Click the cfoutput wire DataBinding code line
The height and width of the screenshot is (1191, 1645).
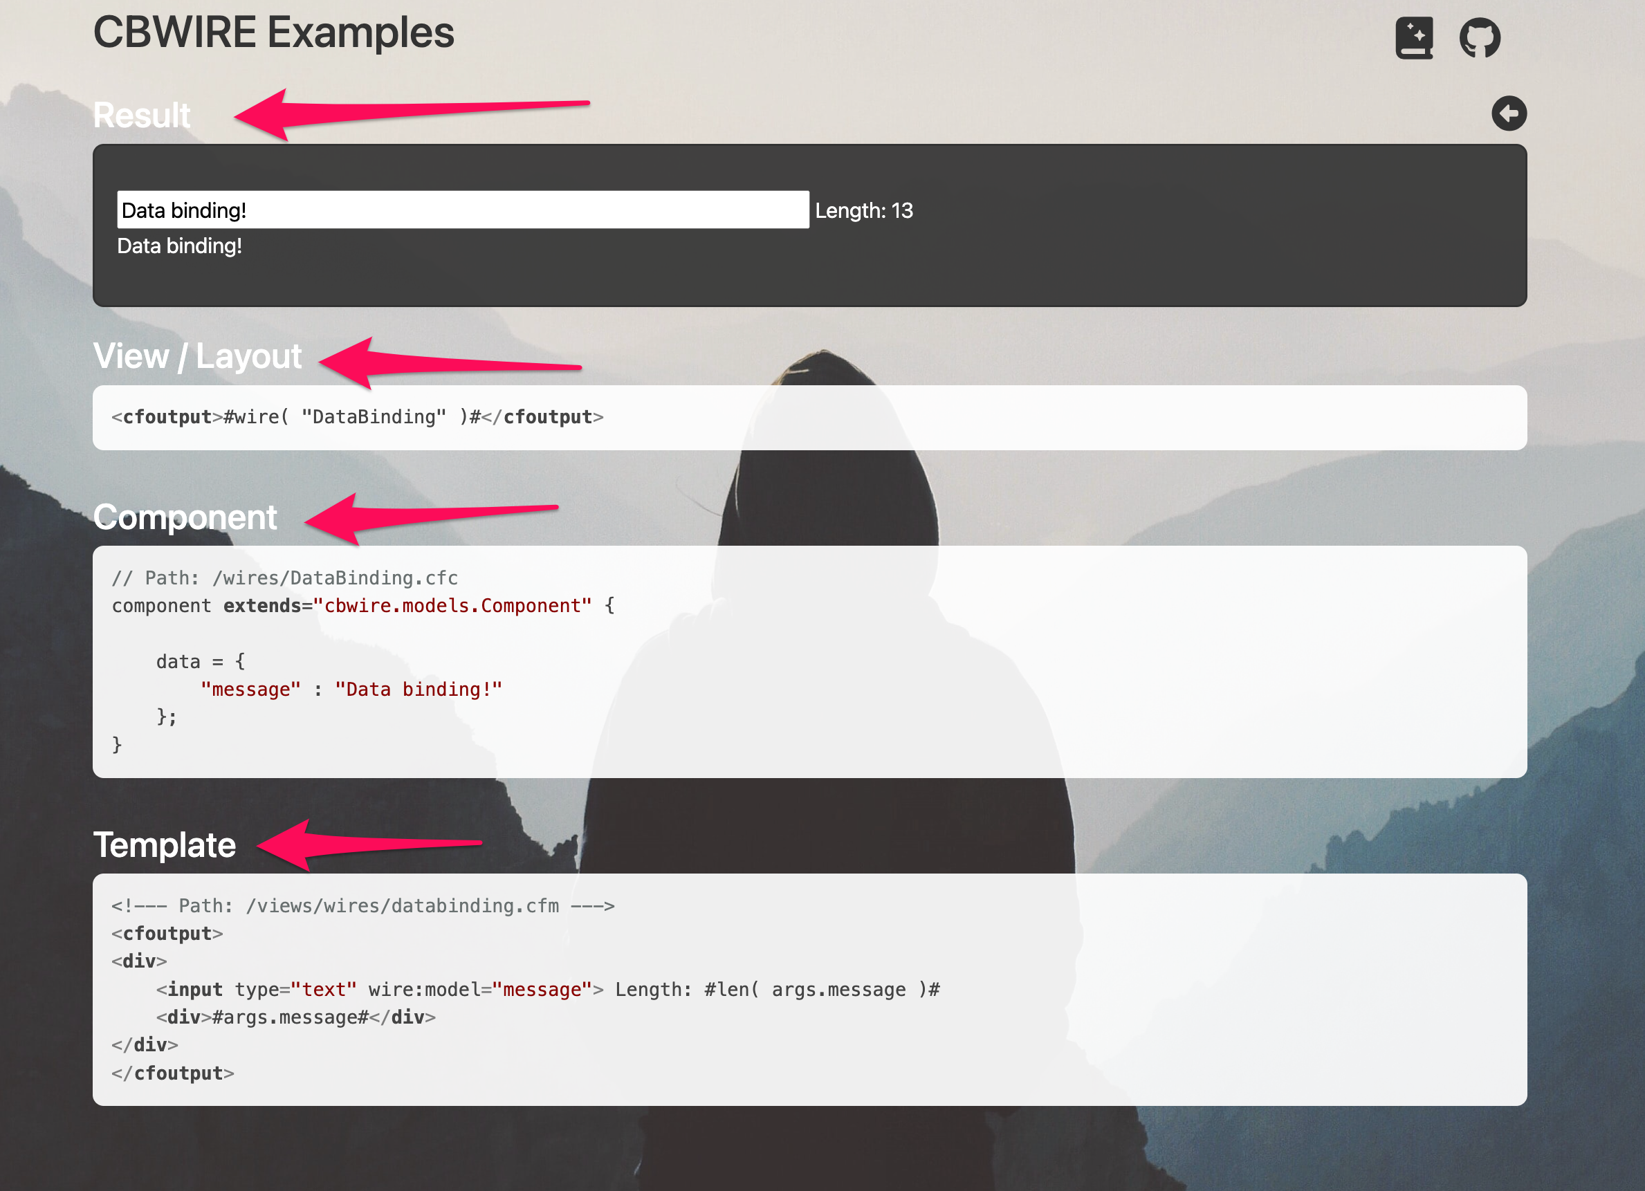click(358, 417)
